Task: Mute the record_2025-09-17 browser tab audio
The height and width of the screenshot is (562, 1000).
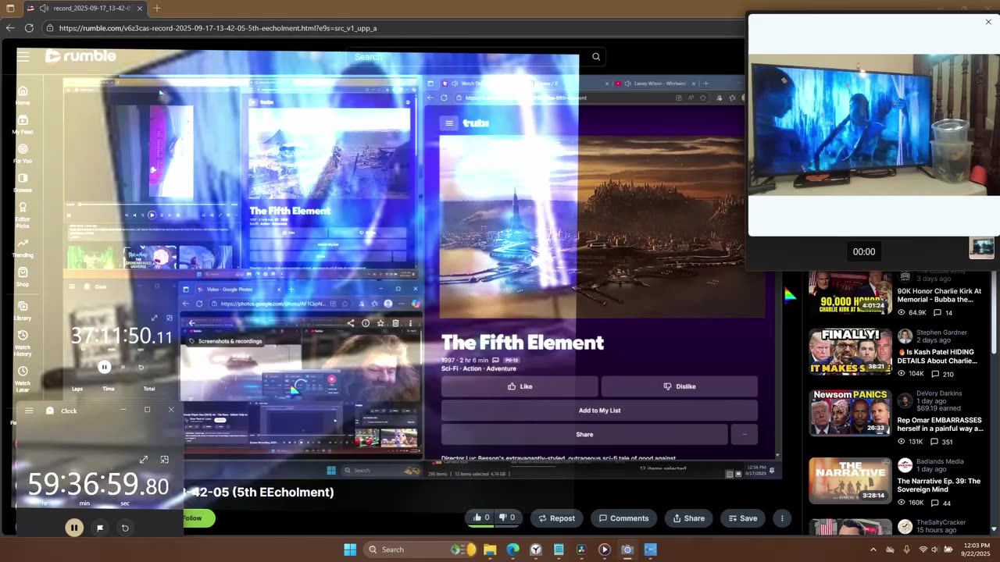Action: [45, 8]
